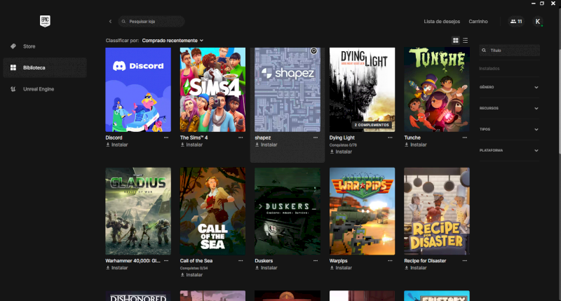Expand the GÊNERO filter section
The height and width of the screenshot is (301, 561).
click(x=536, y=87)
